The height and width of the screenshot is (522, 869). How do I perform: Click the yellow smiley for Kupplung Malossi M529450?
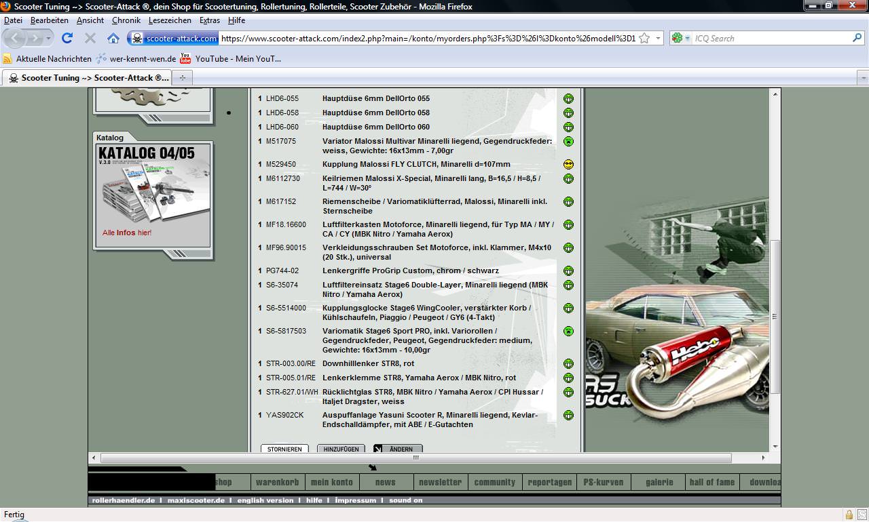click(568, 164)
